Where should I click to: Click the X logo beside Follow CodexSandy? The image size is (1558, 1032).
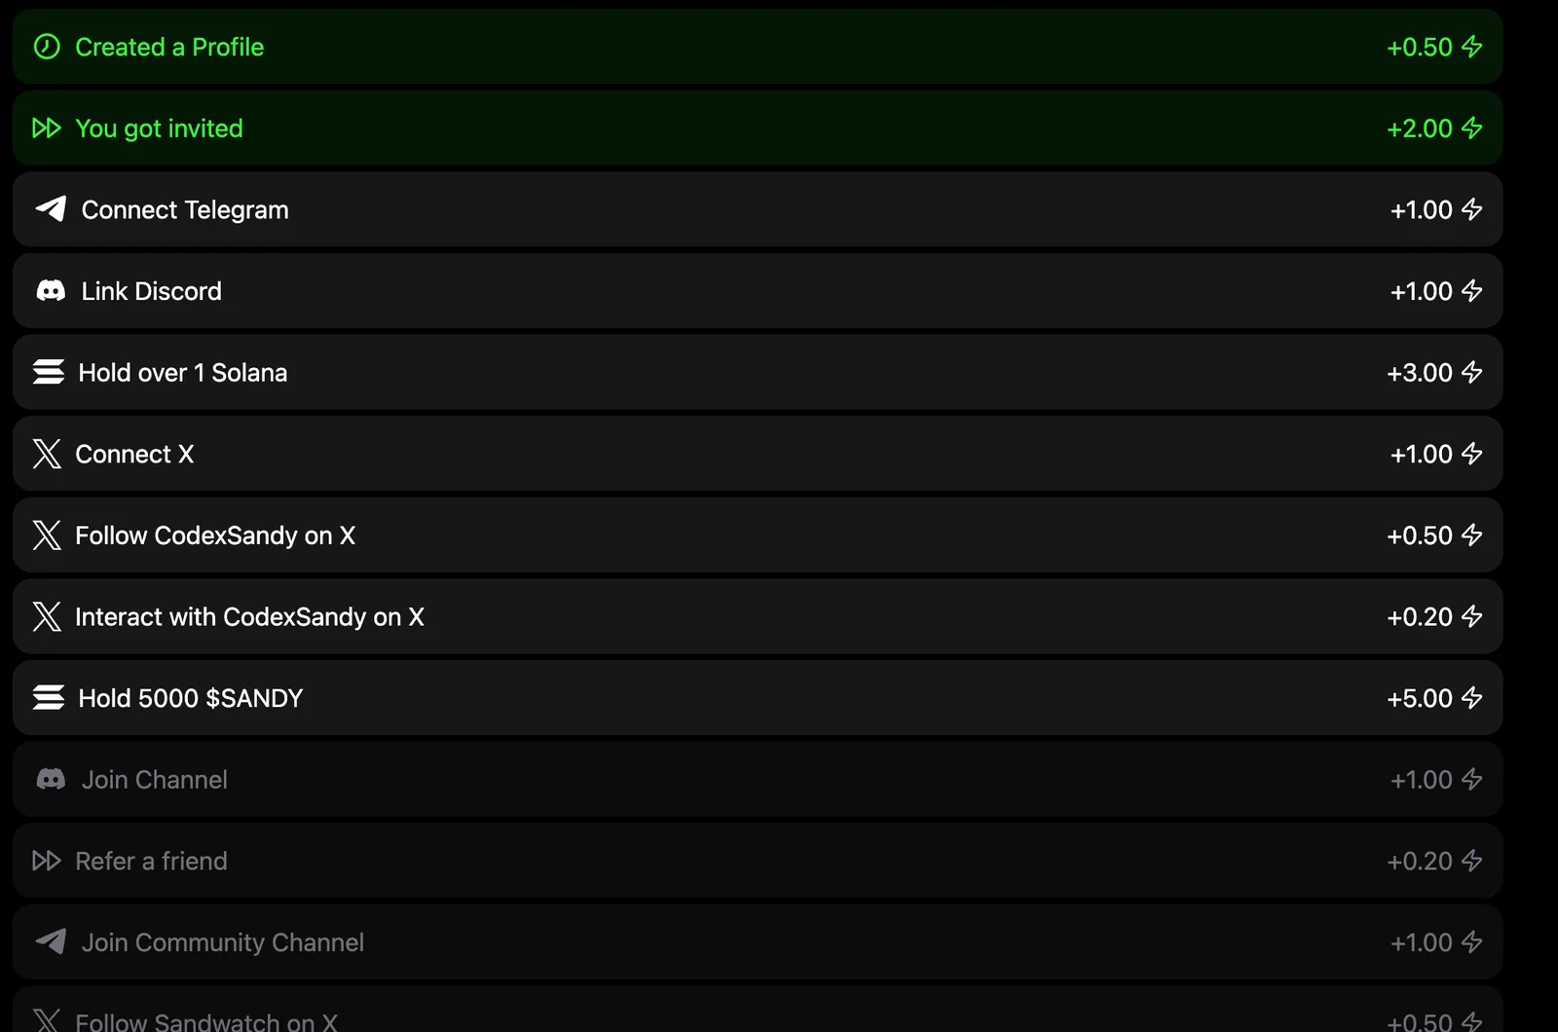pyautogui.click(x=47, y=535)
